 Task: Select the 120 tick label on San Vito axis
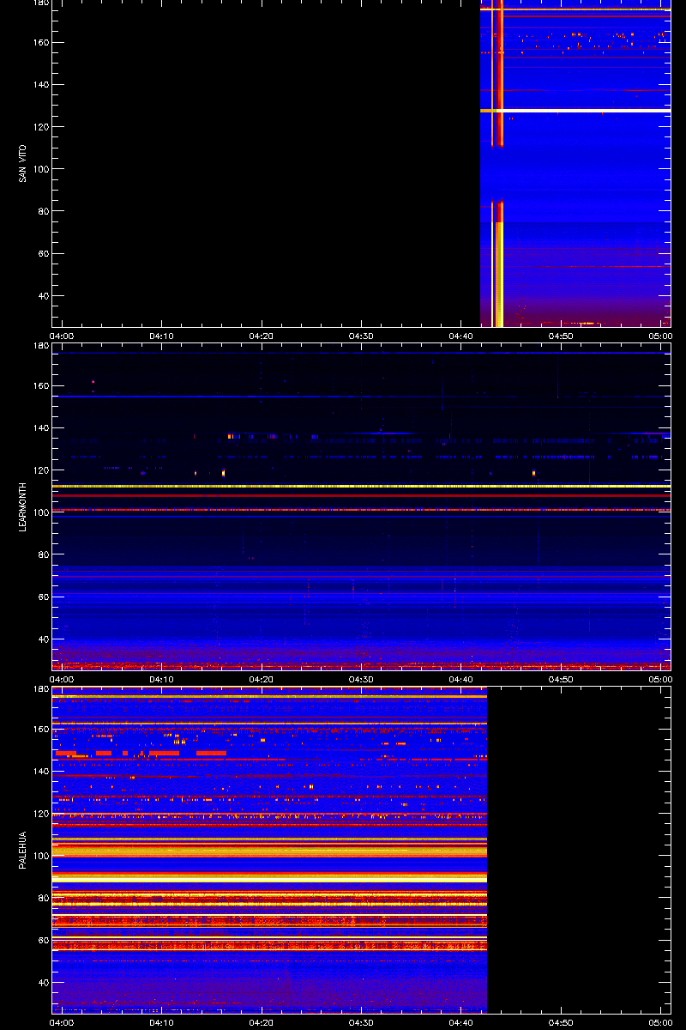click(40, 127)
